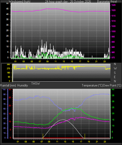This screenshot has width=122, height=145.
Task: Click the 975 barometer scale value
Action: click(x=113, y=58)
